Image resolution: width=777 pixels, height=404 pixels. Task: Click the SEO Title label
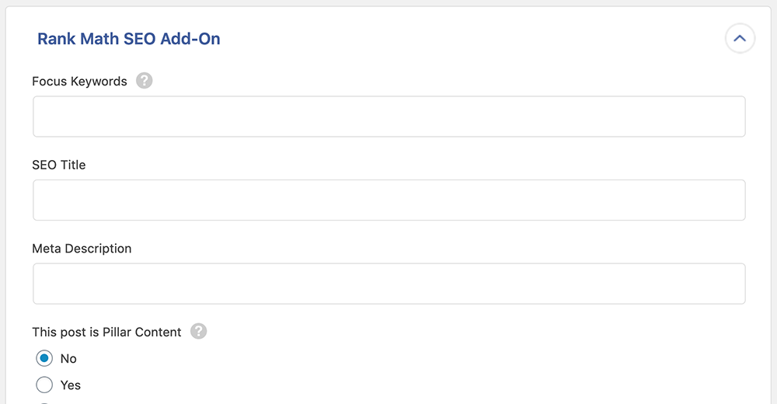click(59, 165)
